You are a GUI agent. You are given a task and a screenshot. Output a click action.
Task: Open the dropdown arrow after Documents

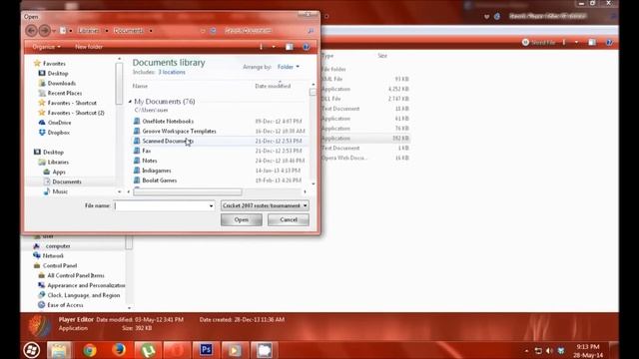(151, 31)
